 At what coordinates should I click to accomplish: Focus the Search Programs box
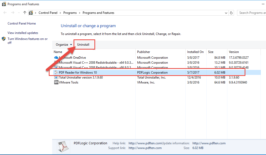coord(252,13)
